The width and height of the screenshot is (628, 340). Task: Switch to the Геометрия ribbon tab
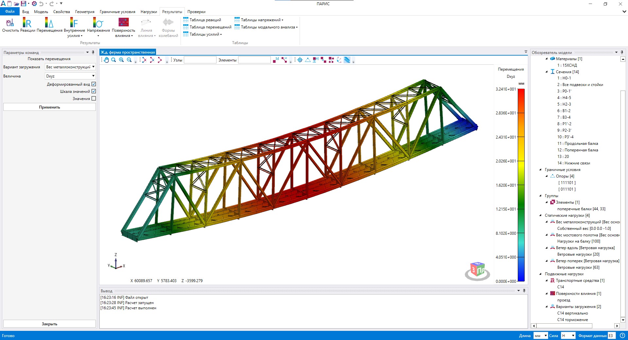[x=85, y=12]
